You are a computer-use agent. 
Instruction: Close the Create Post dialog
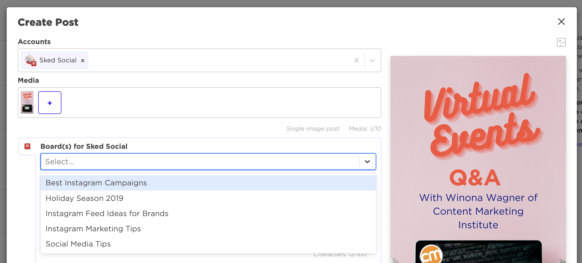[561, 22]
